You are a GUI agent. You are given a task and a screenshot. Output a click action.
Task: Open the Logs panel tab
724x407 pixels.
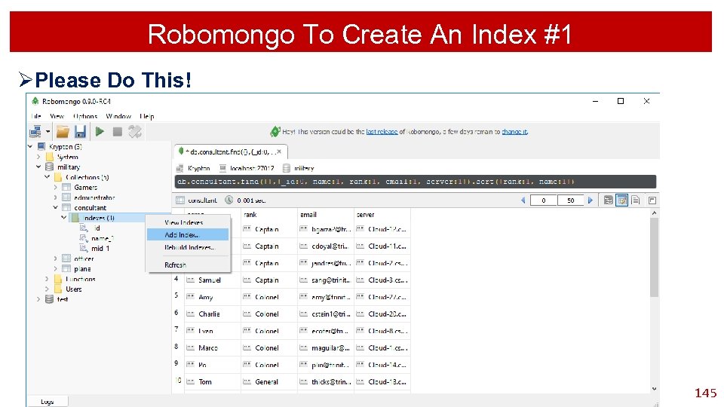pyautogui.click(x=47, y=402)
